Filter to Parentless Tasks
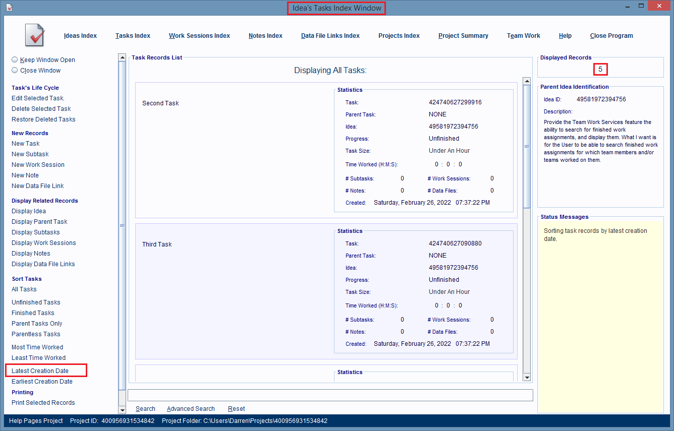Image resolution: width=674 pixels, height=431 pixels. pyautogui.click(x=36, y=334)
